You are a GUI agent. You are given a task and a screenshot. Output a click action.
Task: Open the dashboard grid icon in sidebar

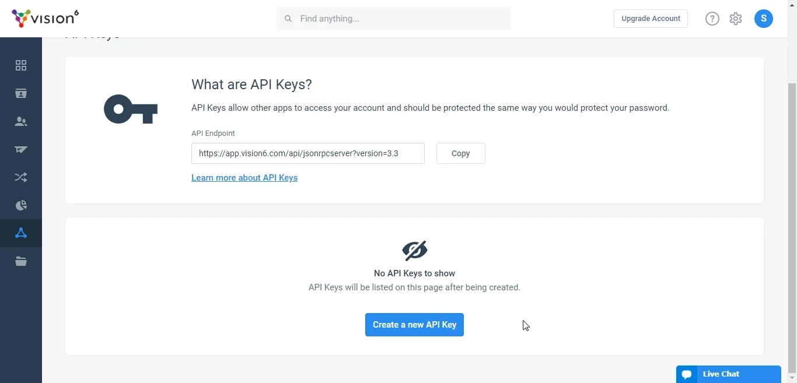[21, 65]
